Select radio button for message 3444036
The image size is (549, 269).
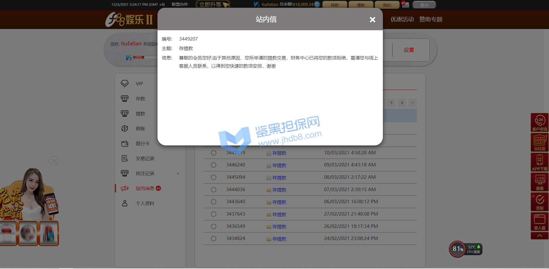pyautogui.click(x=214, y=190)
